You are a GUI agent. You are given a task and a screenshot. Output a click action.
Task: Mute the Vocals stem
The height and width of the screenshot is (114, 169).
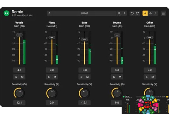(22, 77)
